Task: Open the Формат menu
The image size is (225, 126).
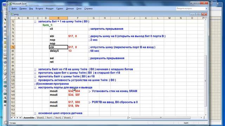Action: 50,8
